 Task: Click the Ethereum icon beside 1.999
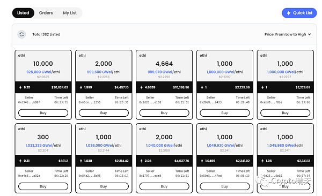(x=81, y=87)
